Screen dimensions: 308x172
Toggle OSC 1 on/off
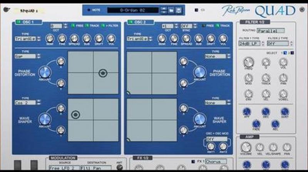[18, 22]
